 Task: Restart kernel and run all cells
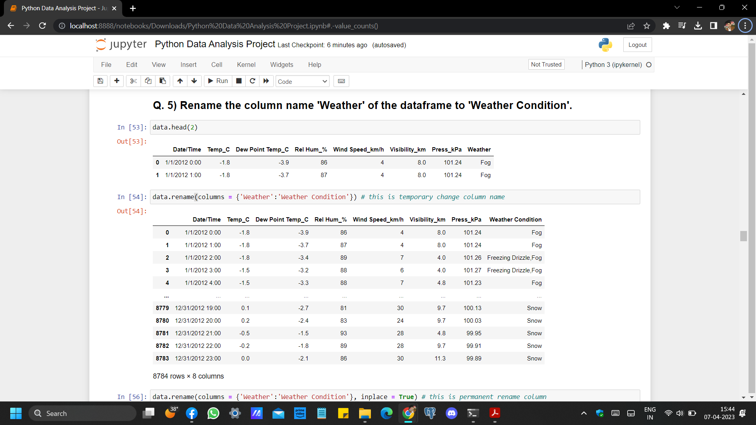[266, 81]
